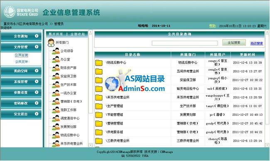This screenshot has width=270, height=161.
Task: Click department tree scrollbar down arrow
Action: click(91, 145)
